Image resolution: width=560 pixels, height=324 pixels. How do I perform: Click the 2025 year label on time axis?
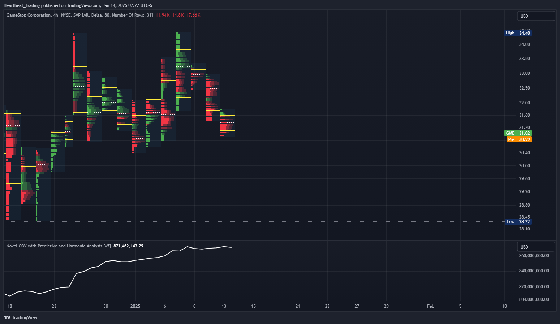[x=135, y=306]
